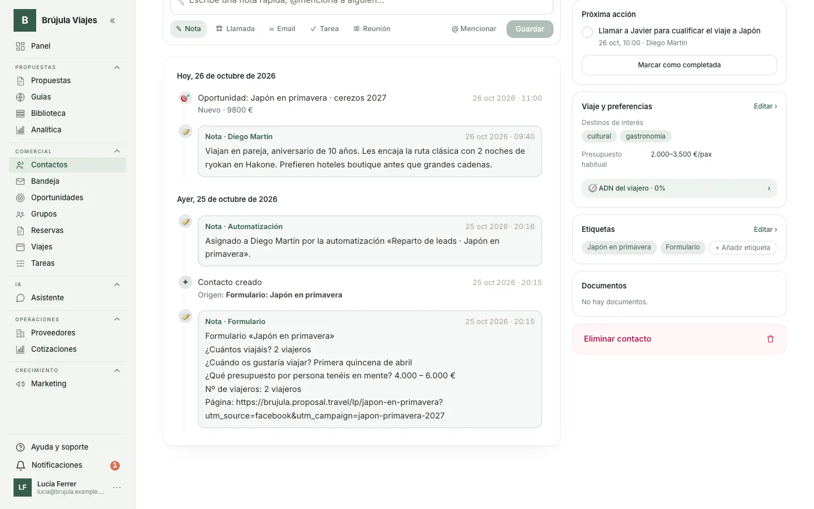Collapse the CRECIMIENTO section

[x=117, y=370]
